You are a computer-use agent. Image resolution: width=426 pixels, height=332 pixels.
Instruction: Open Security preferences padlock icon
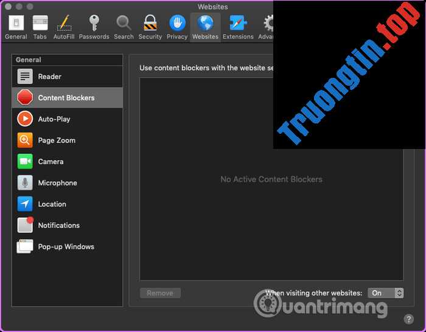(x=150, y=27)
